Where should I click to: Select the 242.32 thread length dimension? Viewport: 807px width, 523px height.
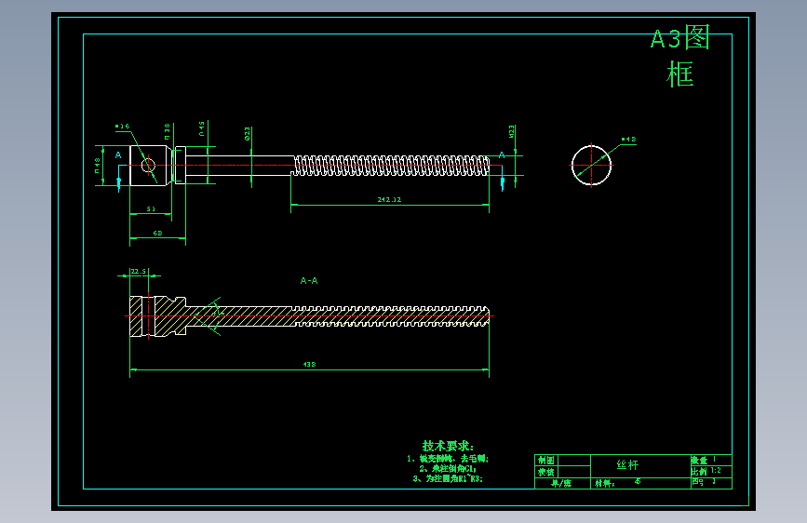[x=389, y=200]
